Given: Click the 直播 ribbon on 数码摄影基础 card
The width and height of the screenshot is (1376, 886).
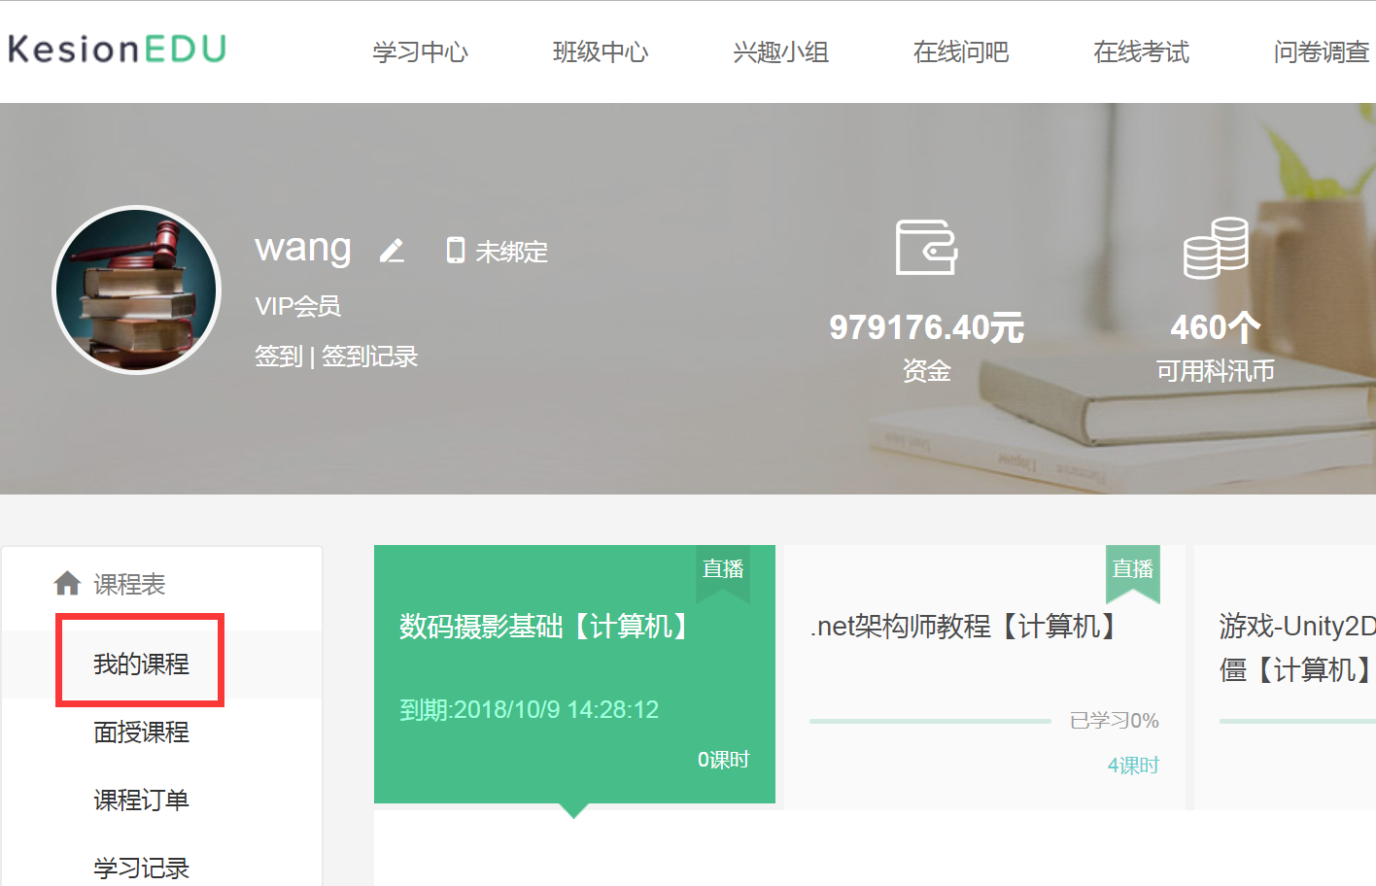Looking at the screenshot, I should click(x=723, y=570).
